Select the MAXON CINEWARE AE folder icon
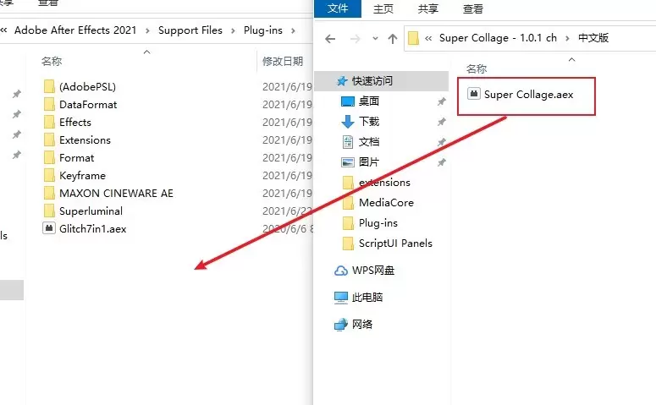 pos(49,193)
